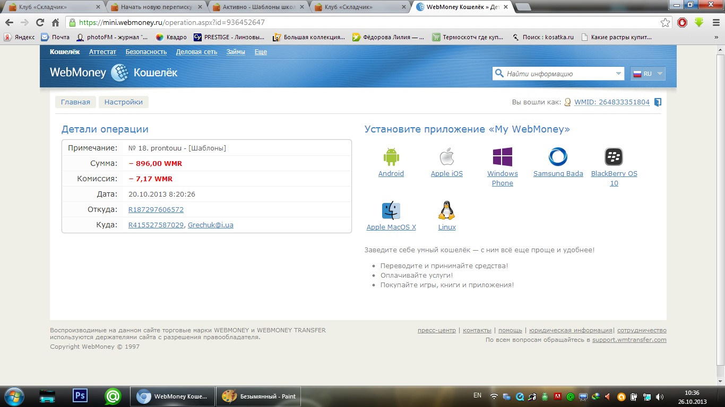Click the magnifier icon in search box
Viewport: 725px width, 407px height.
click(499, 74)
